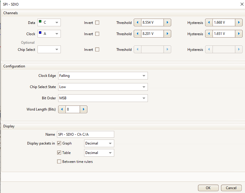The height and width of the screenshot is (193, 245).
Task: Decrease the Data threshold with left arrow
Action: [138, 23]
